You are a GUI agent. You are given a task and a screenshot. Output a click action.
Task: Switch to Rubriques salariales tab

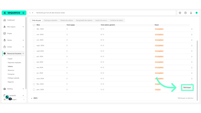(51, 20)
